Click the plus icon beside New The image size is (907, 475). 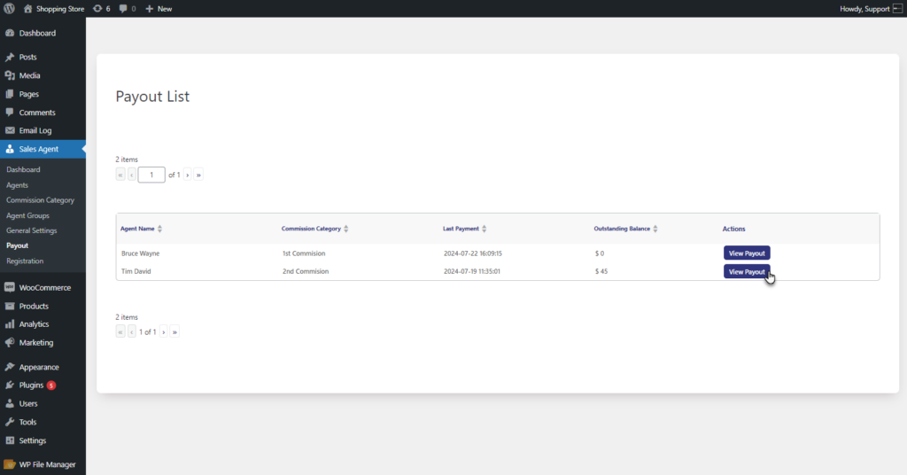[149, 9]
